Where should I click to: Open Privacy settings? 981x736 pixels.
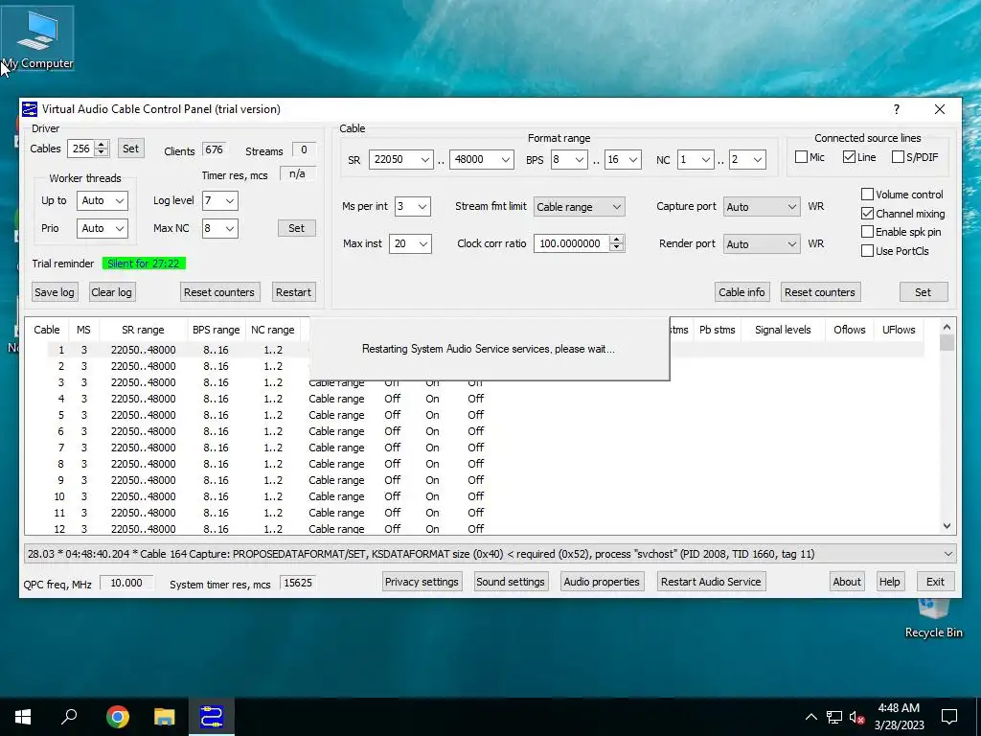point(422,582)
